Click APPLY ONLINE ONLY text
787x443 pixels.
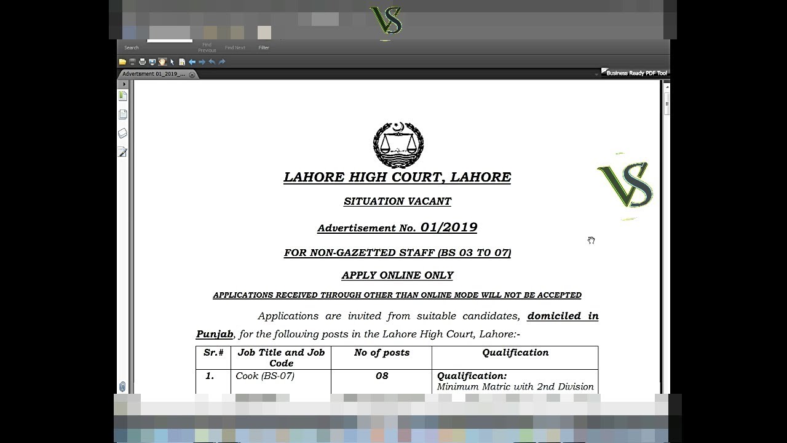coord(397,276)
